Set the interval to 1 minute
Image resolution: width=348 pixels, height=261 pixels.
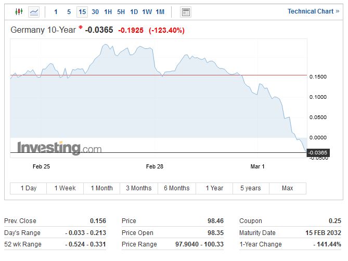click(56, 11)
